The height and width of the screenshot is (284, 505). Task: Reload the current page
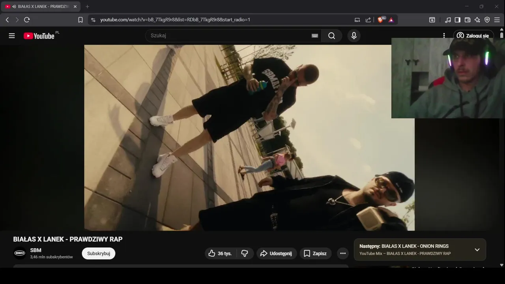click(x=27, y=20)
